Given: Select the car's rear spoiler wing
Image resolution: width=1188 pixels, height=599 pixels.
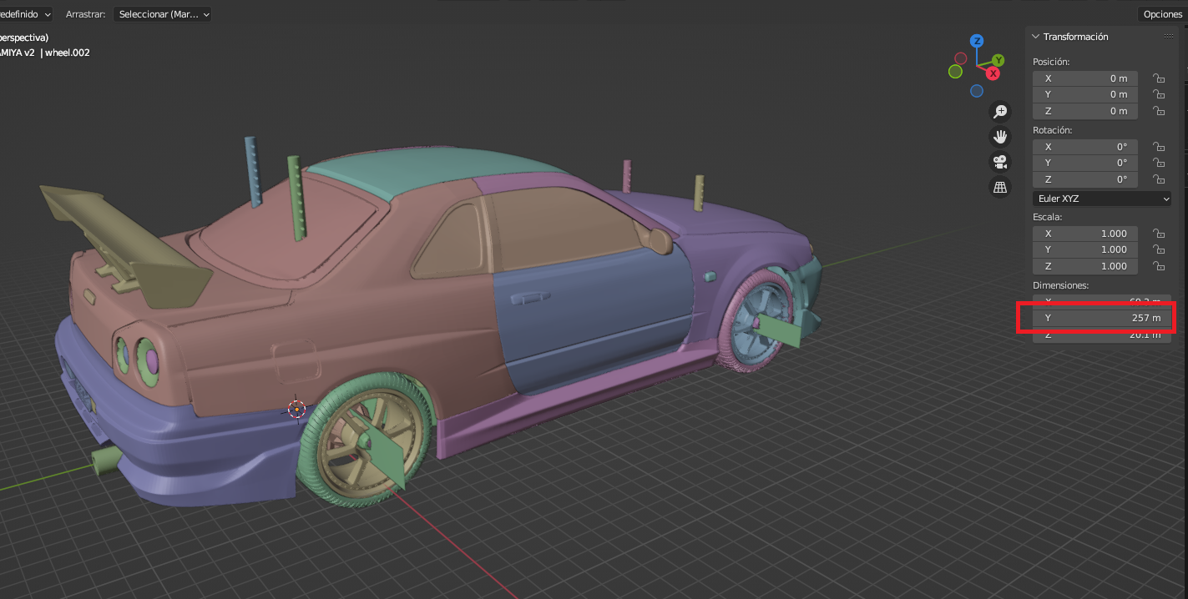Looking at the screenshot, I should pyautogui.click(x=125, y=242).
